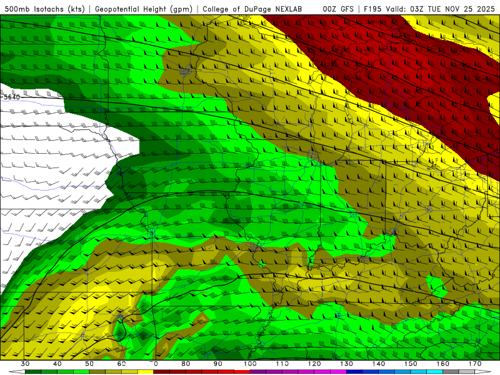Click the 'F195 Valid: 03Z TUE NOV 25 2025' text
Image resolution: width=500 pixels, height=375 pixels.
pos(429,9)
